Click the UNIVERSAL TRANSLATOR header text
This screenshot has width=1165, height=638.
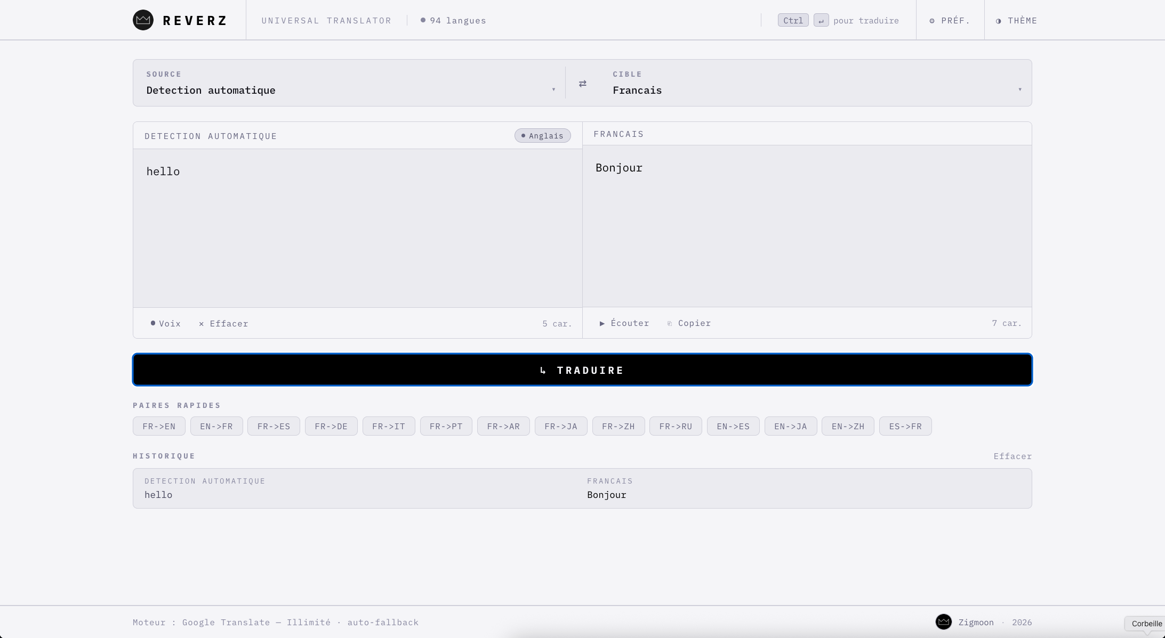coord(326,20)
